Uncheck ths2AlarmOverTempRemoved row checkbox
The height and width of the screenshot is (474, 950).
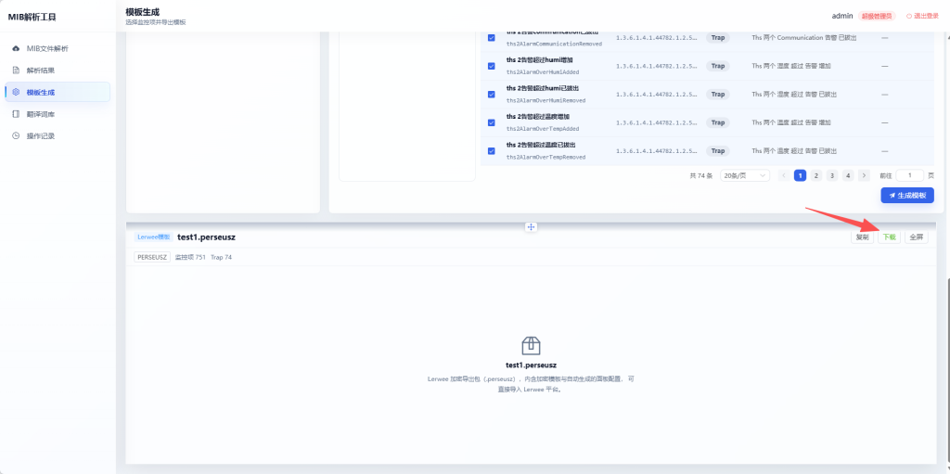click(492, 151)
